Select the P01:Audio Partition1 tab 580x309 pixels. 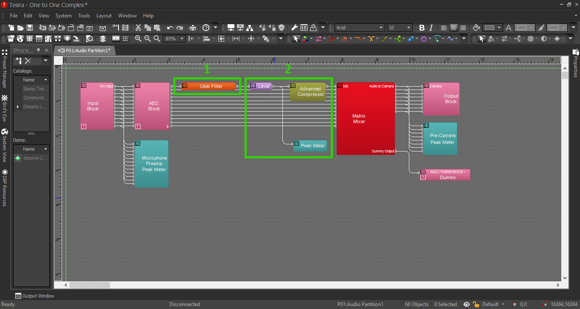(x=84, y=50)
